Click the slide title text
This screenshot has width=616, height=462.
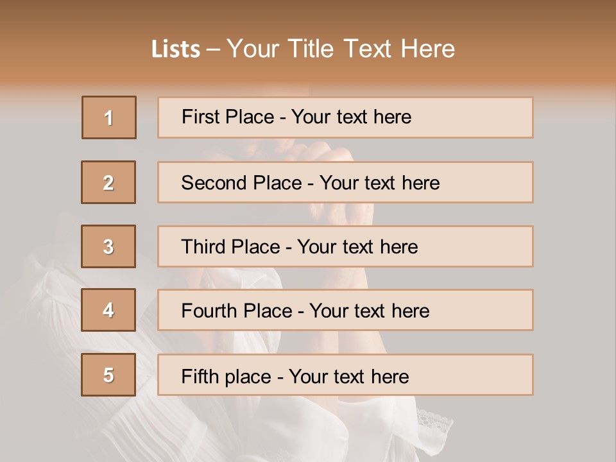(x=303, y=49)
